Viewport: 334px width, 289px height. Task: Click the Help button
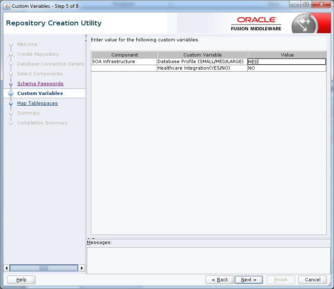click(21, 280)
